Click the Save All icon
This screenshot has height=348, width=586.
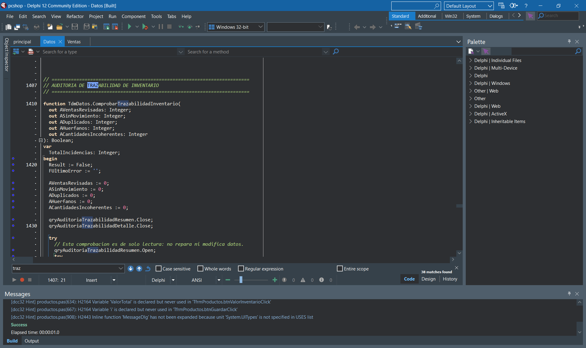click(x=86, y=27)
